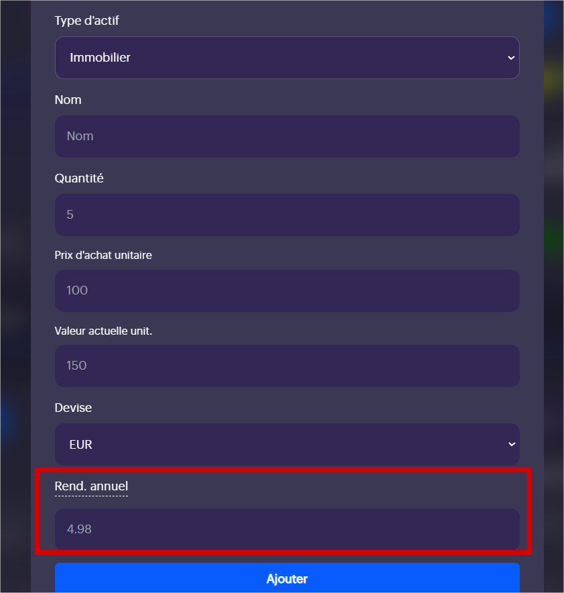Select the Prix d'achat unitaire input box
The height and width of the screenshot is (593, 564).
[287, 291]
